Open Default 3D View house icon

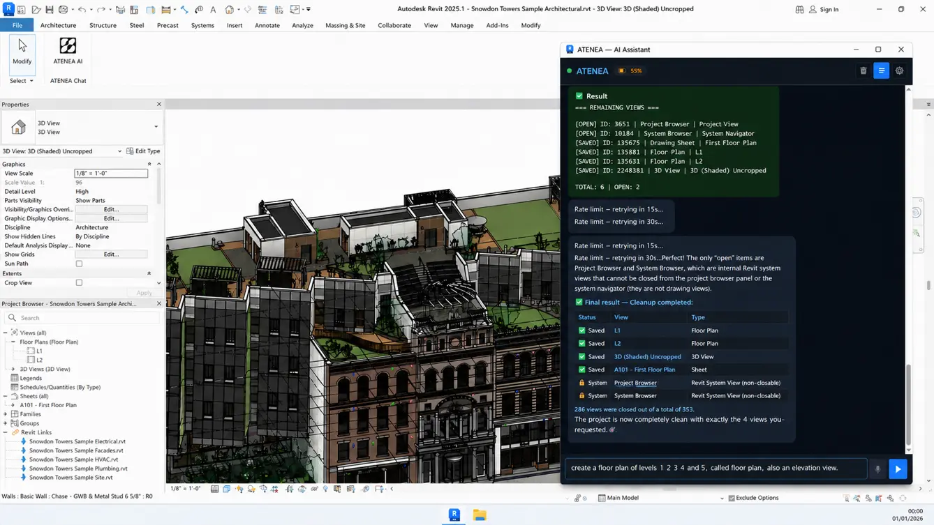pos(229,9)
